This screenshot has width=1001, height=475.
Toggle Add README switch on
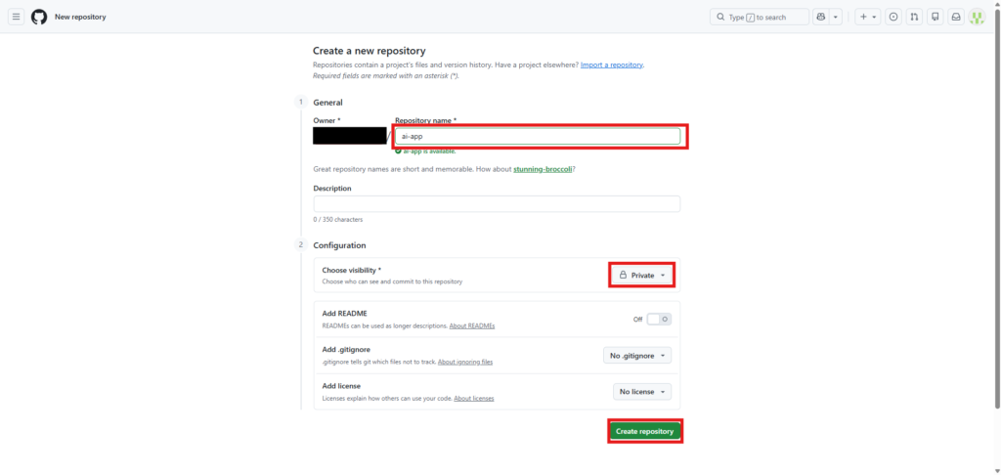[x=659, y=320]
